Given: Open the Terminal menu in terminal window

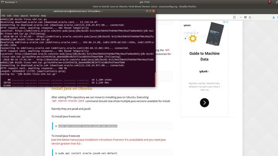Looking at the screenshot, I should point(34,16).
